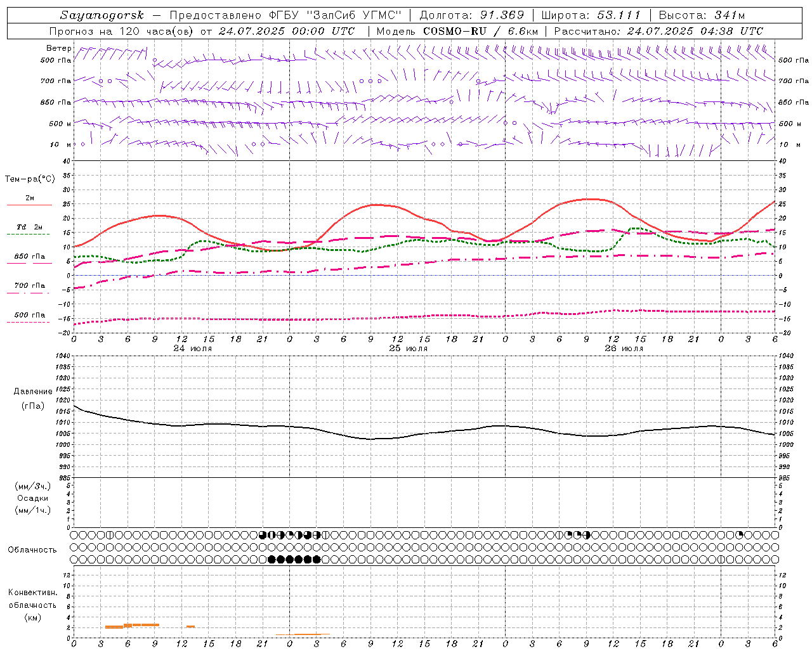
Task: Click the "(гПа)" pressure unit label
Action: tap(33, 406)
